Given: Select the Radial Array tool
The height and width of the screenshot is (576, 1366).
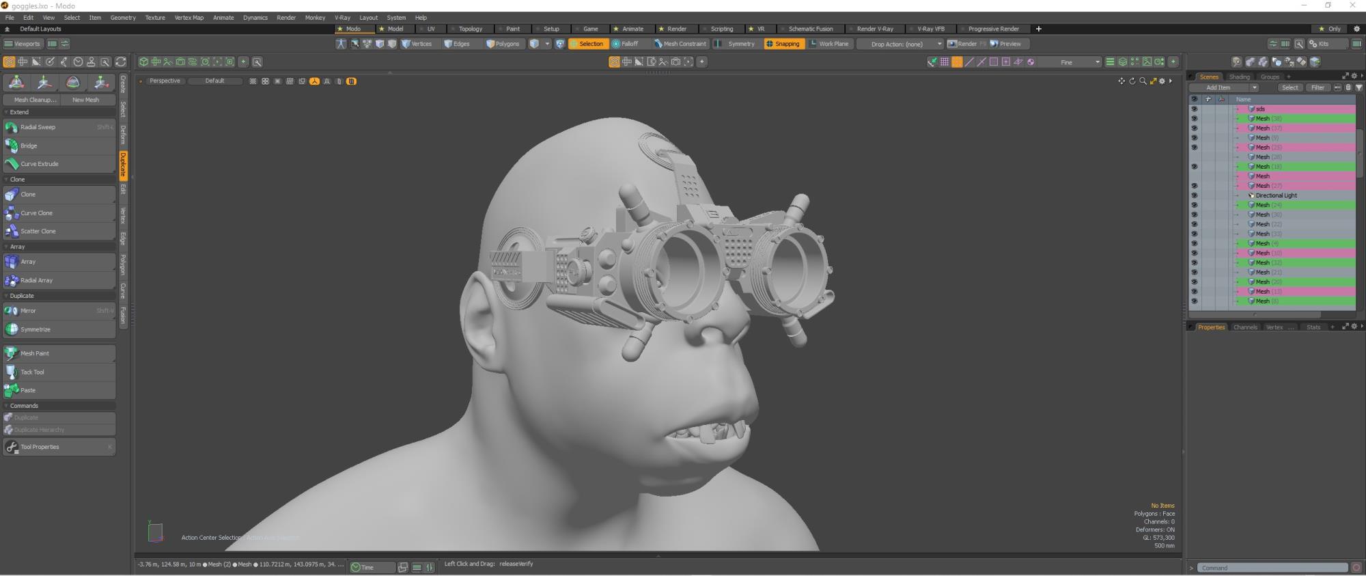Looking at the screenshot, I should [59, 280].
